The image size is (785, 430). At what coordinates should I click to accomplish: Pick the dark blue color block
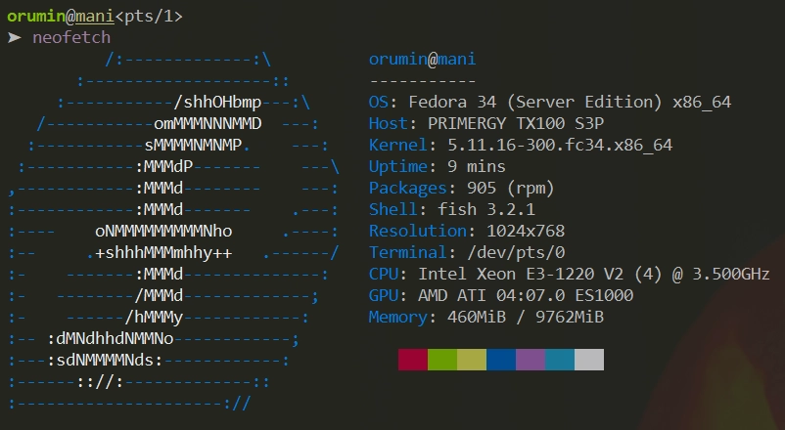coord(501,360)
